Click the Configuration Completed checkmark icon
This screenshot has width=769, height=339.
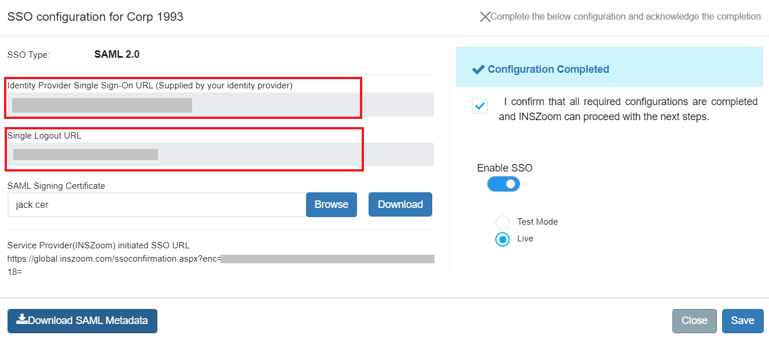478,69
